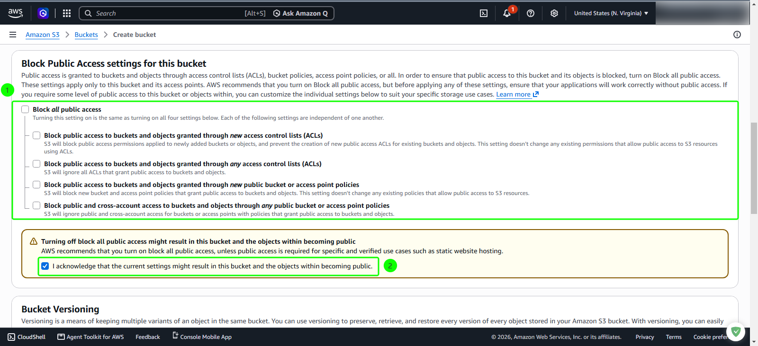This screenshot has height=346, width=758.
Task: Open the notifications bell
Action: (x=507, y=13)
